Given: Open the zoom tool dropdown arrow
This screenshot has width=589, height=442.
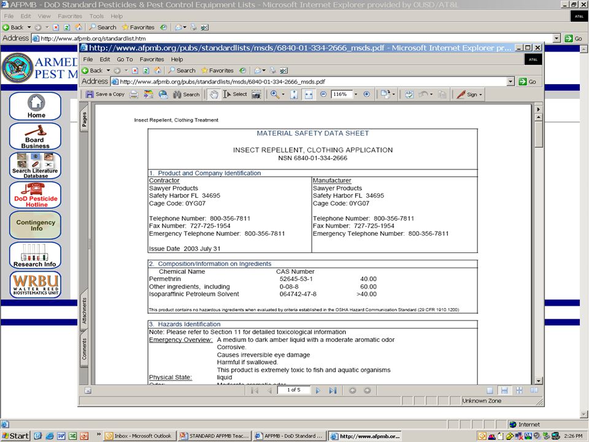Looking at the screenshot, I should (283, 95).
